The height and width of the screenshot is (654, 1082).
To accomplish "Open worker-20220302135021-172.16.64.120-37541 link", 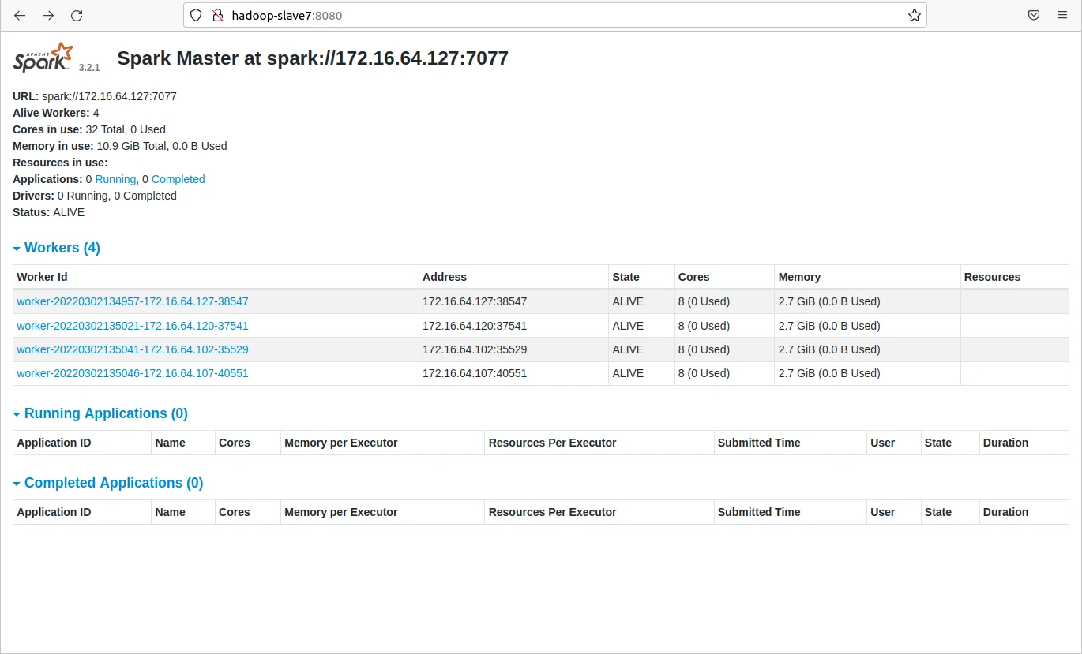I will coord(133,326).
